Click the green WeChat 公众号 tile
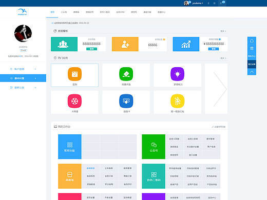Screen dimensions: 267x200 [x=154, y=147]
